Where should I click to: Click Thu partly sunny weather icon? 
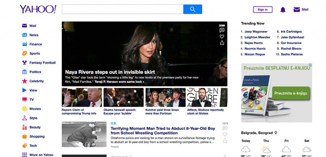point(266,149)
